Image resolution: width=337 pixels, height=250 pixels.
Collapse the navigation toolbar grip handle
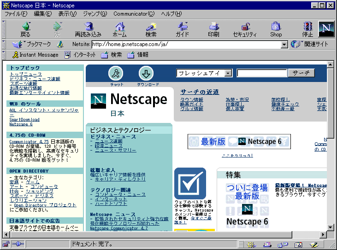pyautogui.click(x=3, y=29)
